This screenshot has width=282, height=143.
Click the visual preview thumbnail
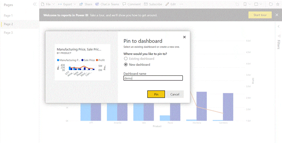[83, 62]
